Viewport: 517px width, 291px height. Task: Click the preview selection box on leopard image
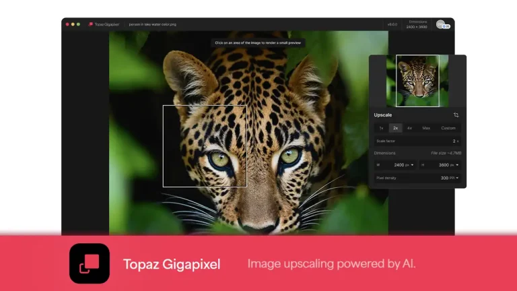tap(205, 146)
